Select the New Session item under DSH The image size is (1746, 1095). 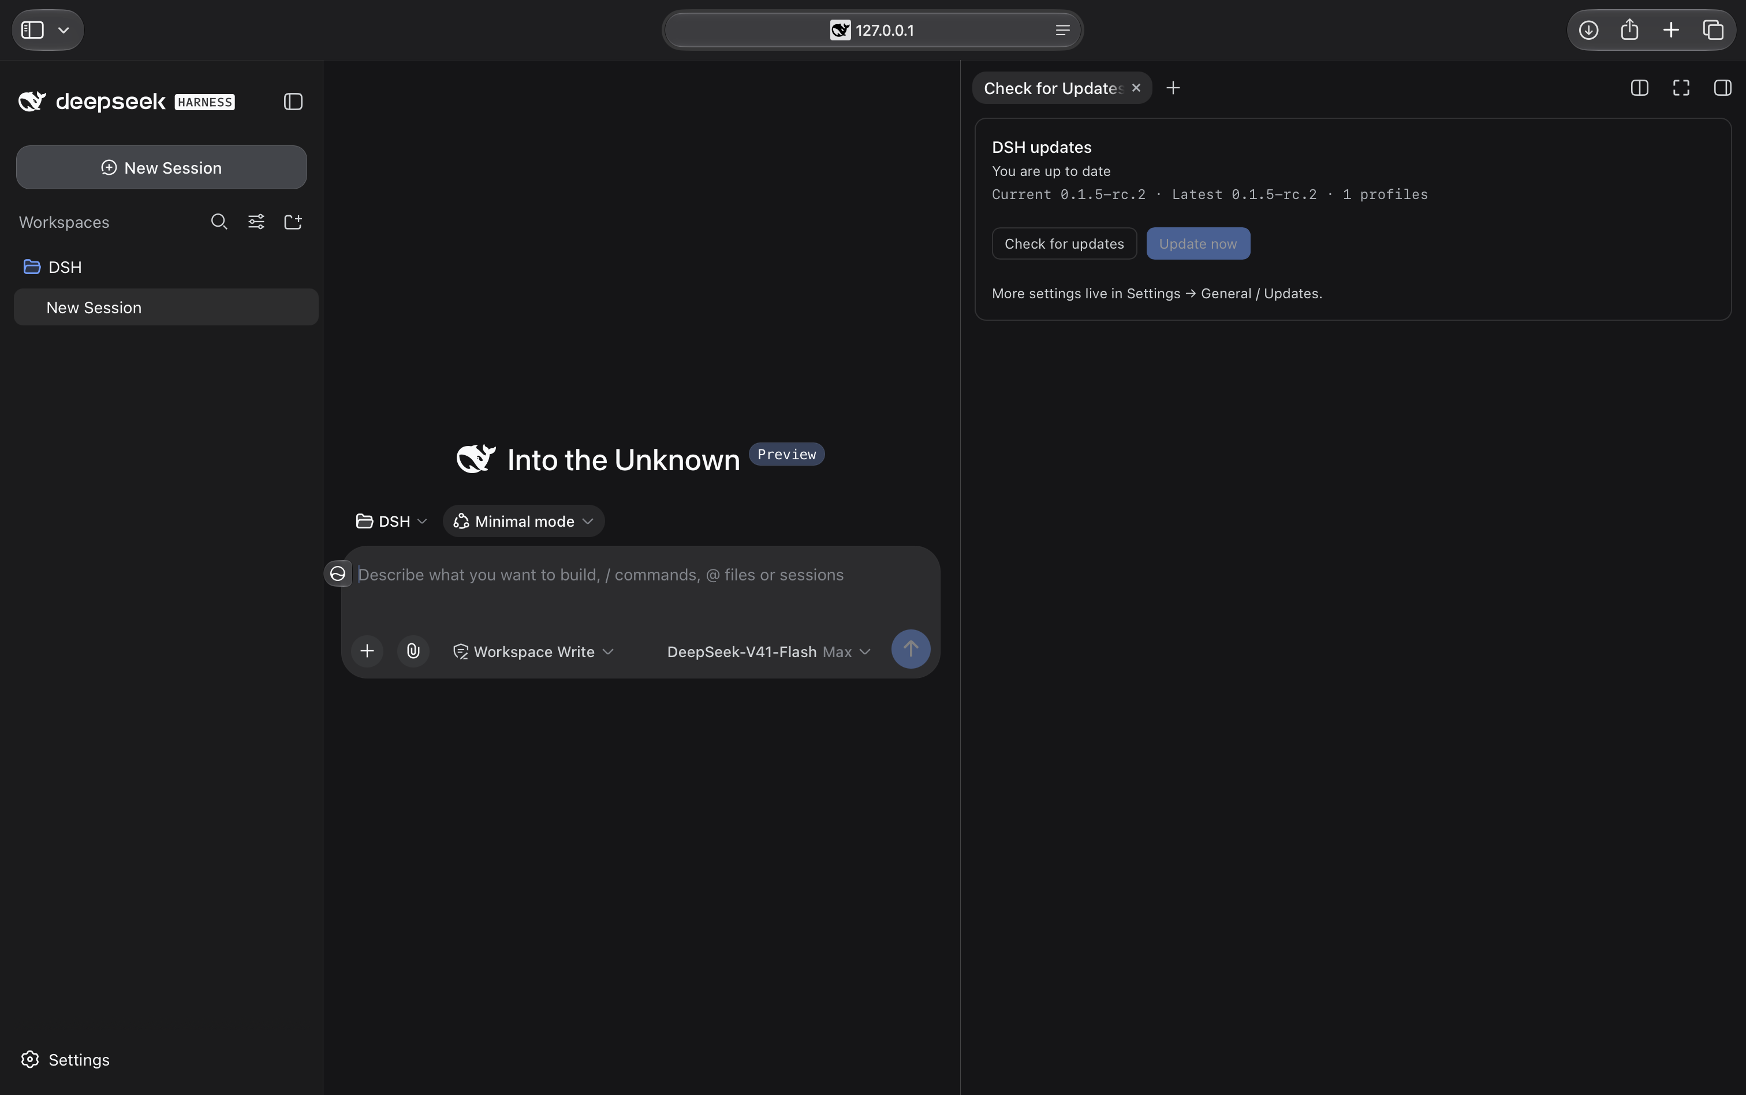[166, 307]
